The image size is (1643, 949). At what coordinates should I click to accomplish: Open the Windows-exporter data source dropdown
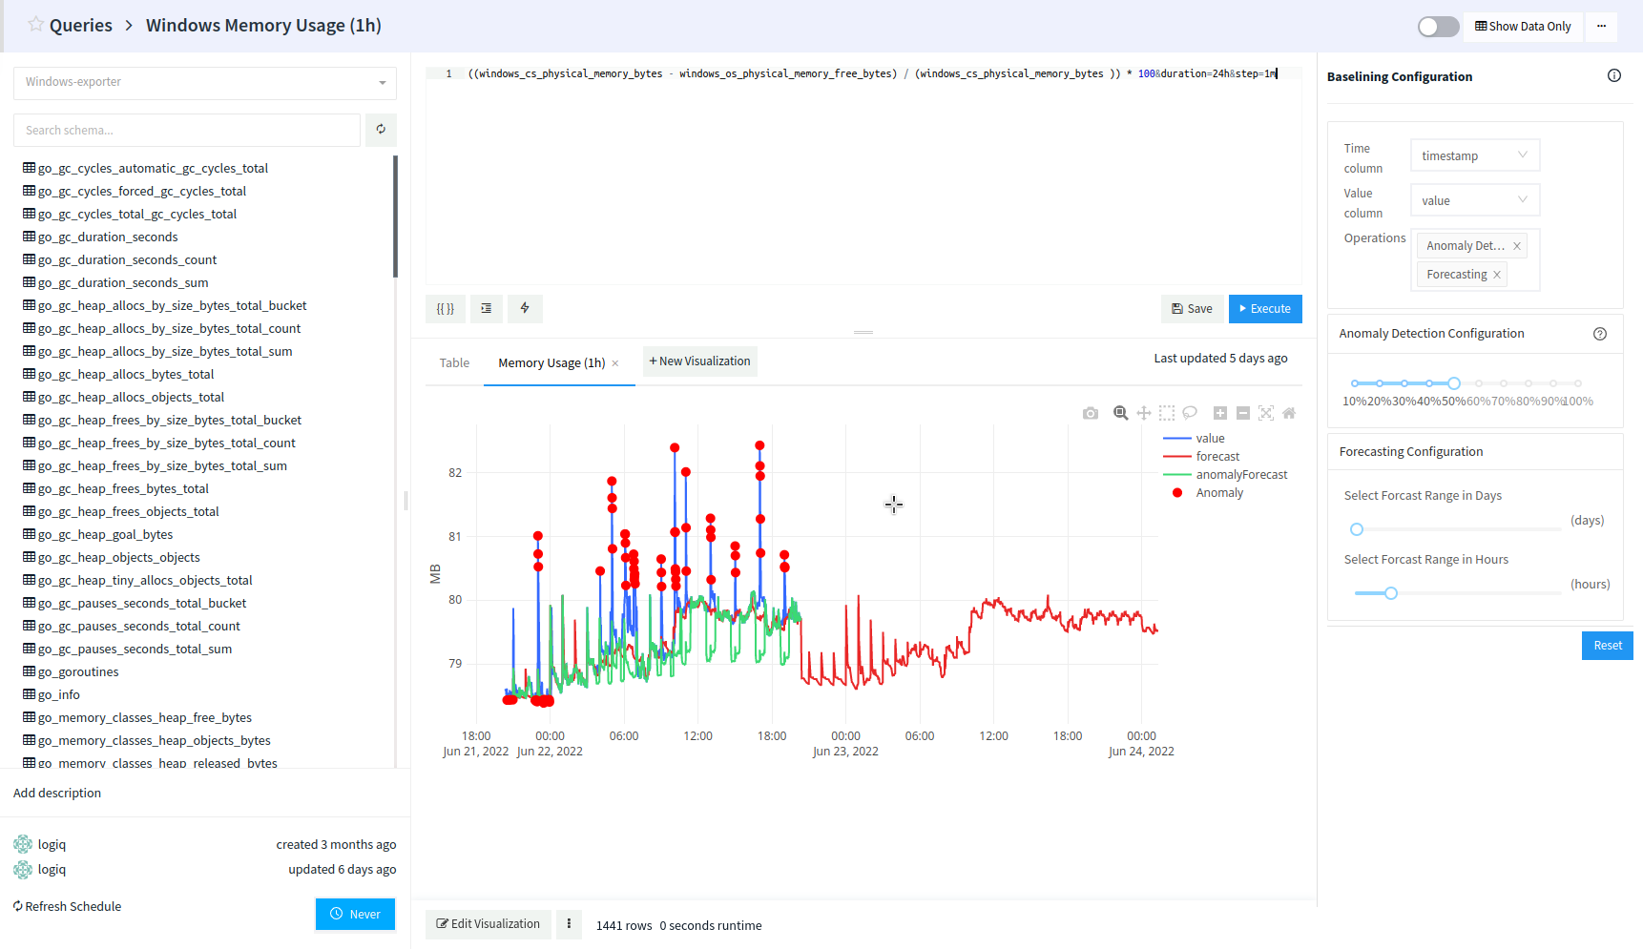point(204,82)
